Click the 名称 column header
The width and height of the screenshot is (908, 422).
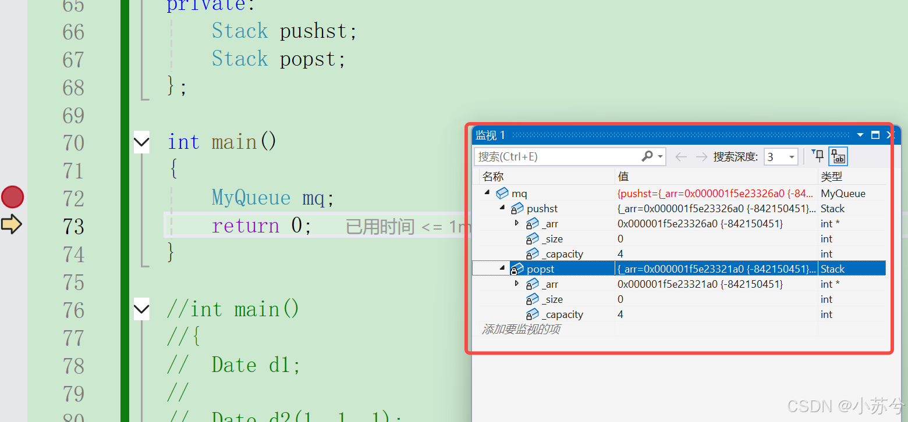(493, 176)
